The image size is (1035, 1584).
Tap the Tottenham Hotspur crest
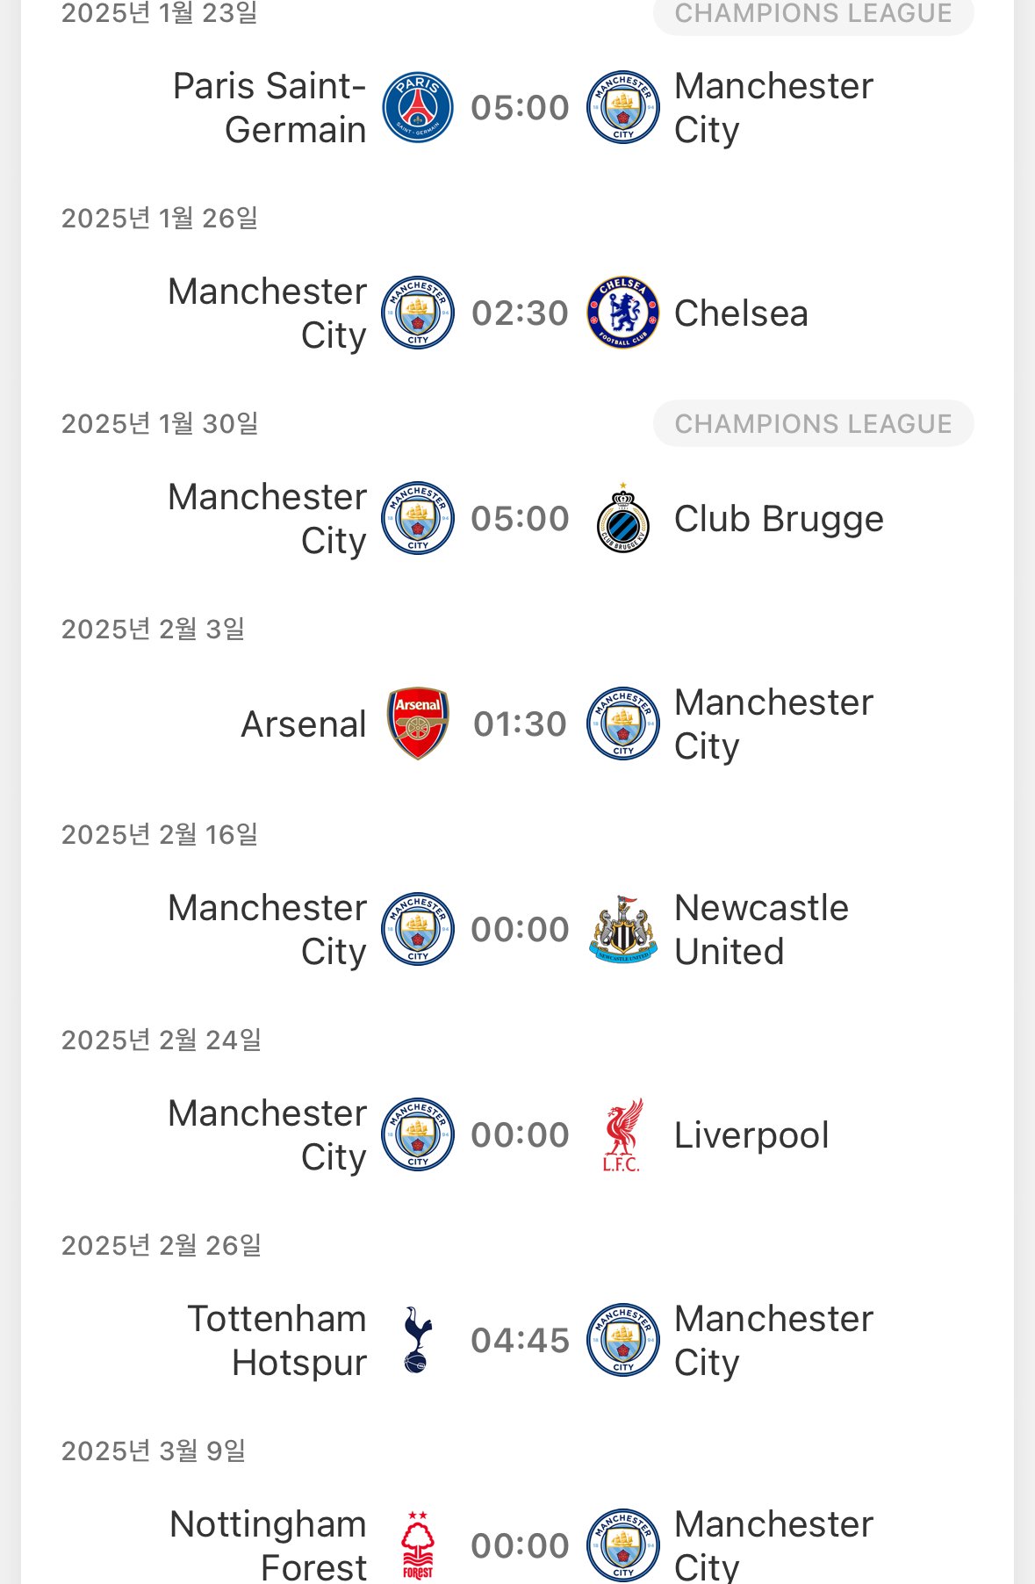[x=418, y=1341]
